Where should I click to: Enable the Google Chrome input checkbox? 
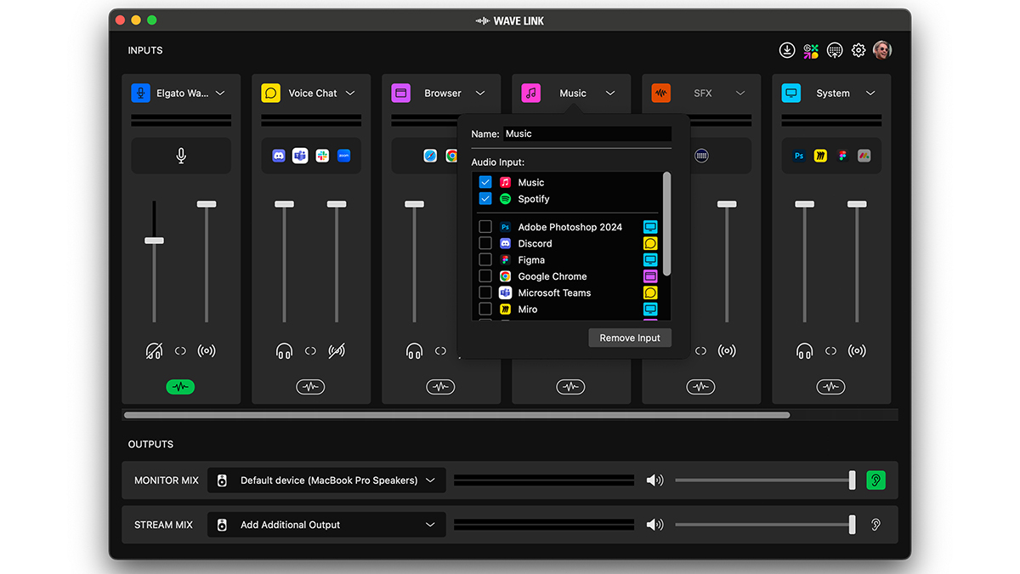tap(485, 276)
